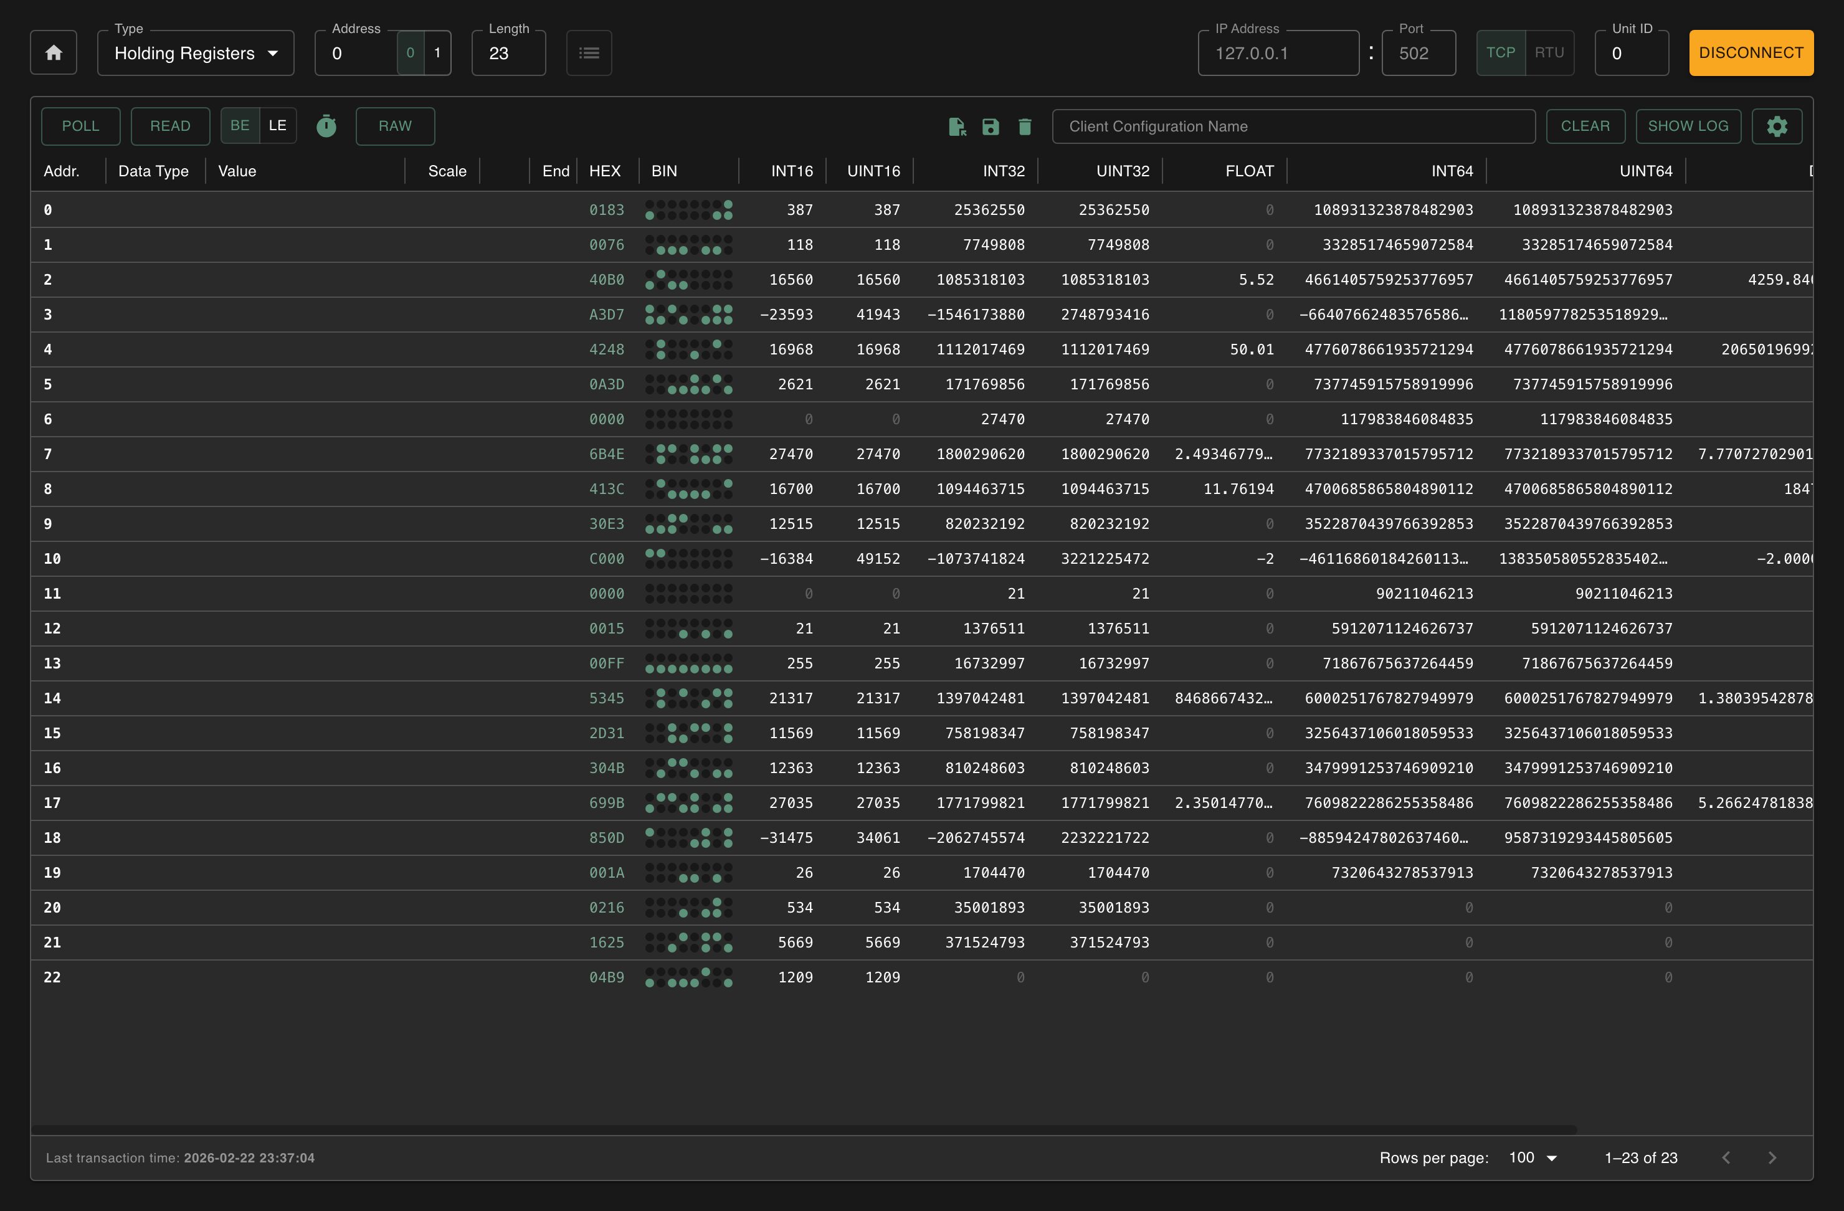Click the polling timer stopwatch icon
This screenshot has width=1844, height=1211.
(x=326, y=125)
